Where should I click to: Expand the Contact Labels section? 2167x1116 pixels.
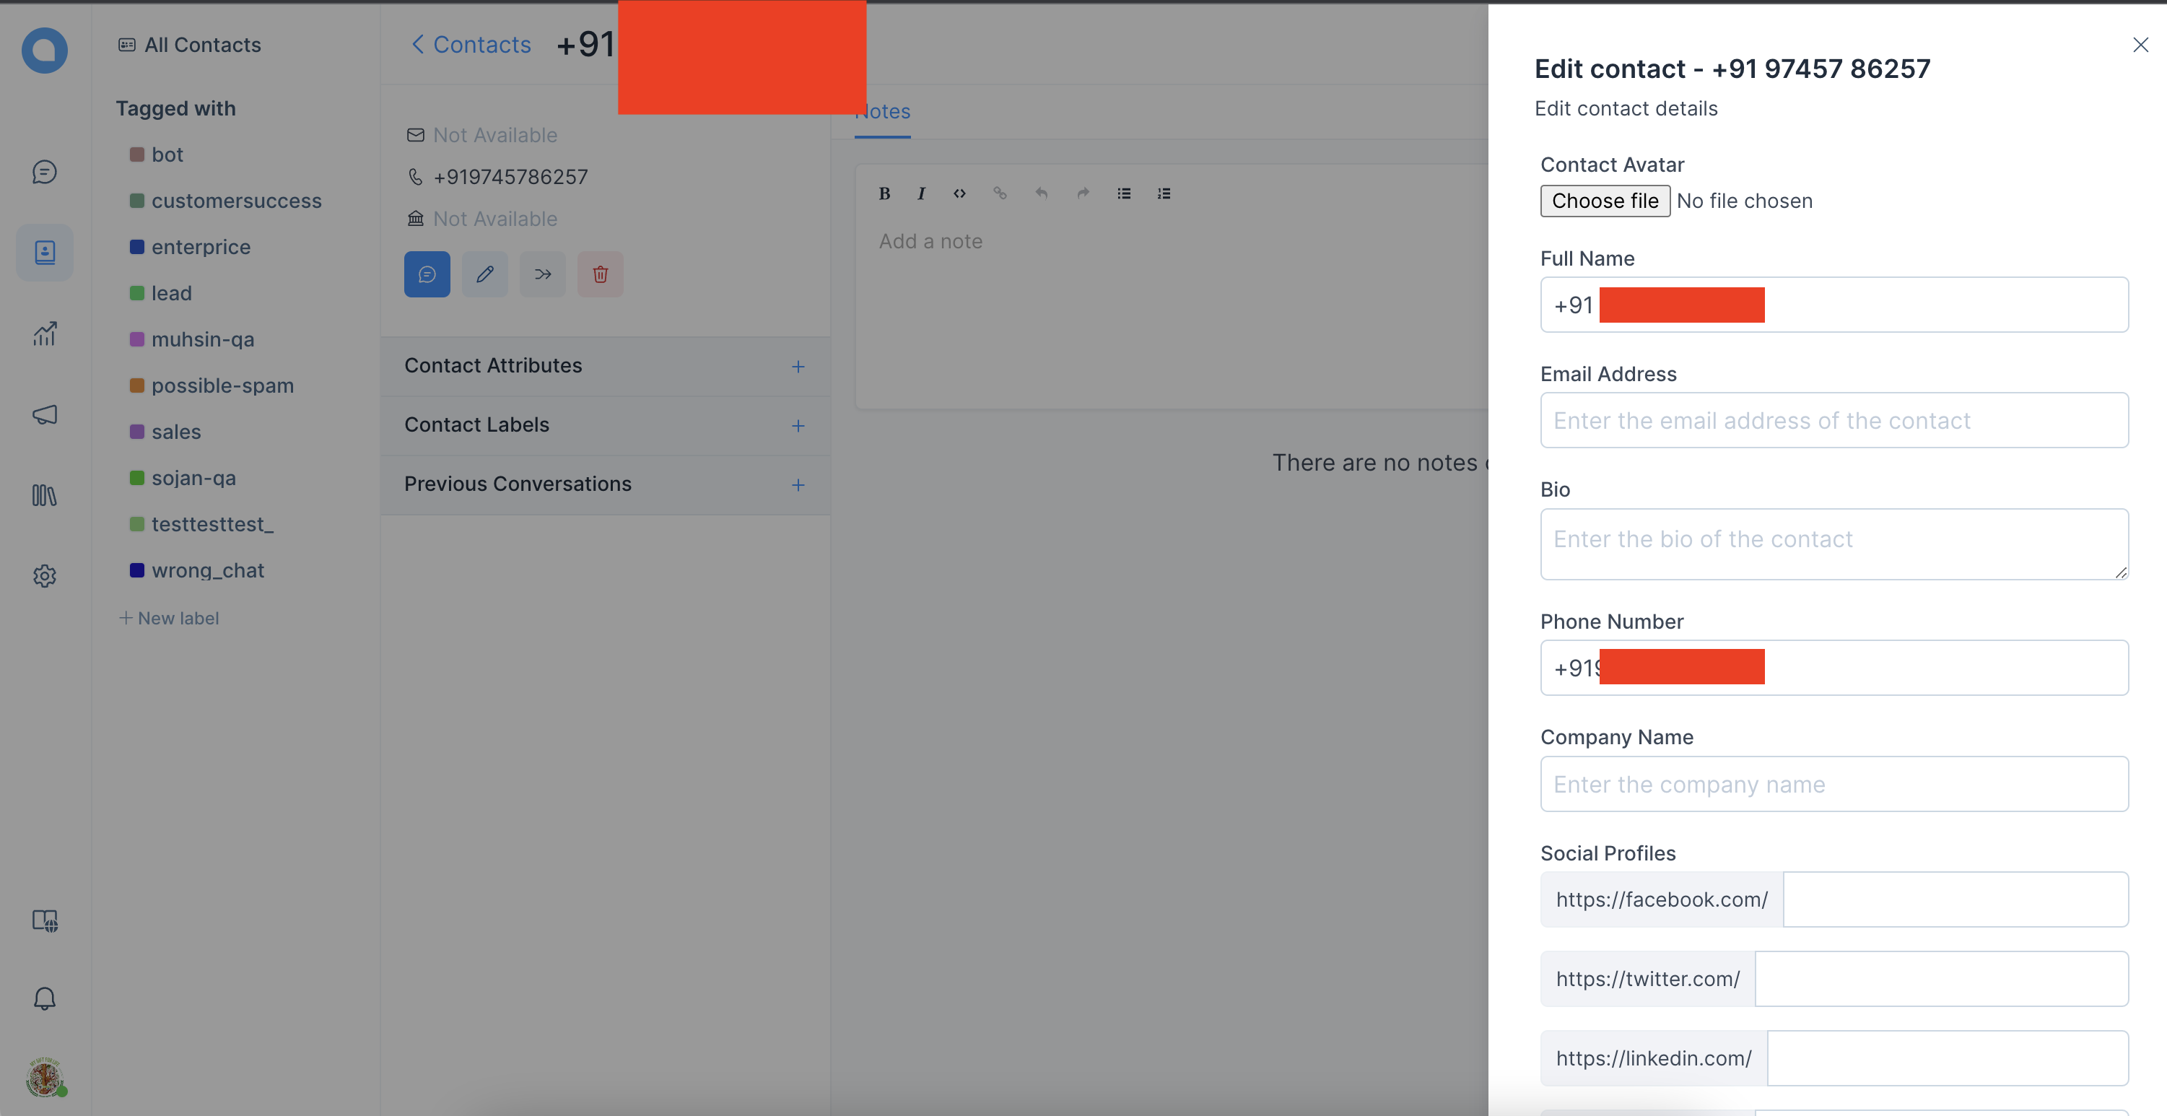coord(798,426)
